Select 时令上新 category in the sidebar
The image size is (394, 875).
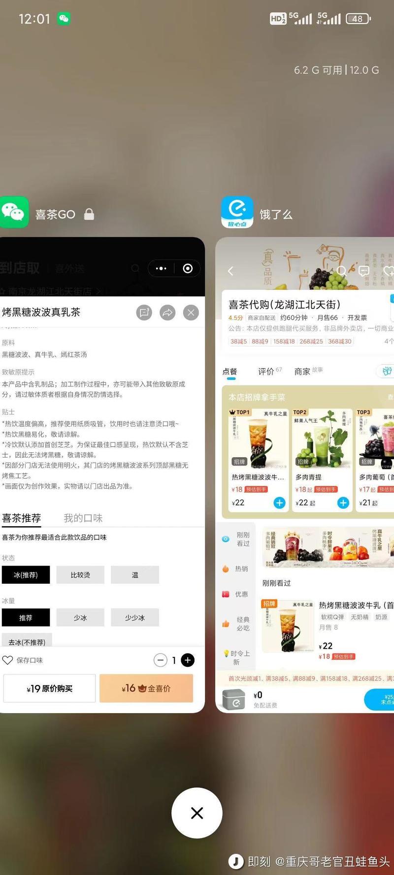[x=236, y=657]
